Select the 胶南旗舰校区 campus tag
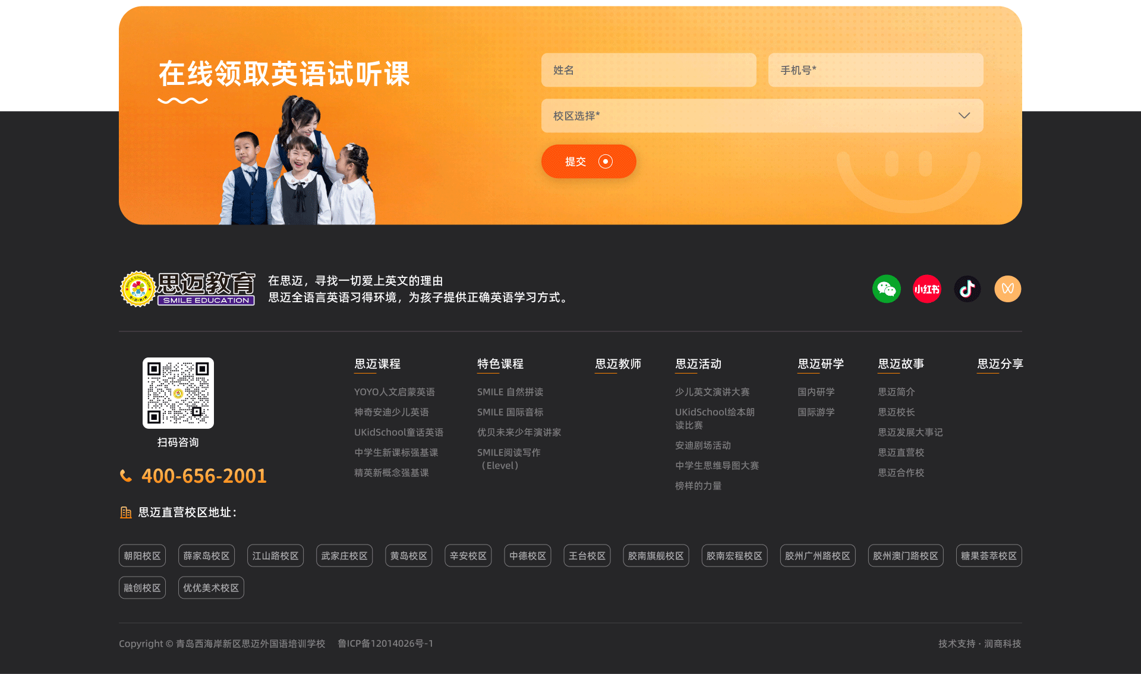 [655, 556]
